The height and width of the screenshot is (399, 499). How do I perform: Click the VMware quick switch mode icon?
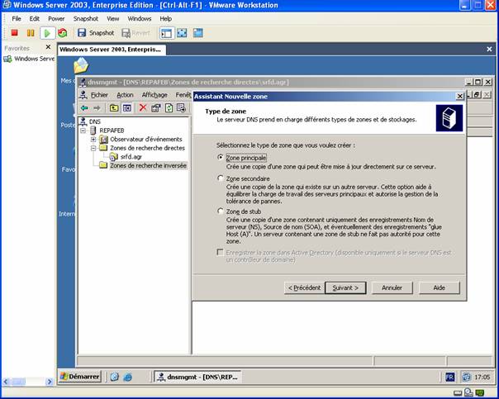(x=198, y=33)
